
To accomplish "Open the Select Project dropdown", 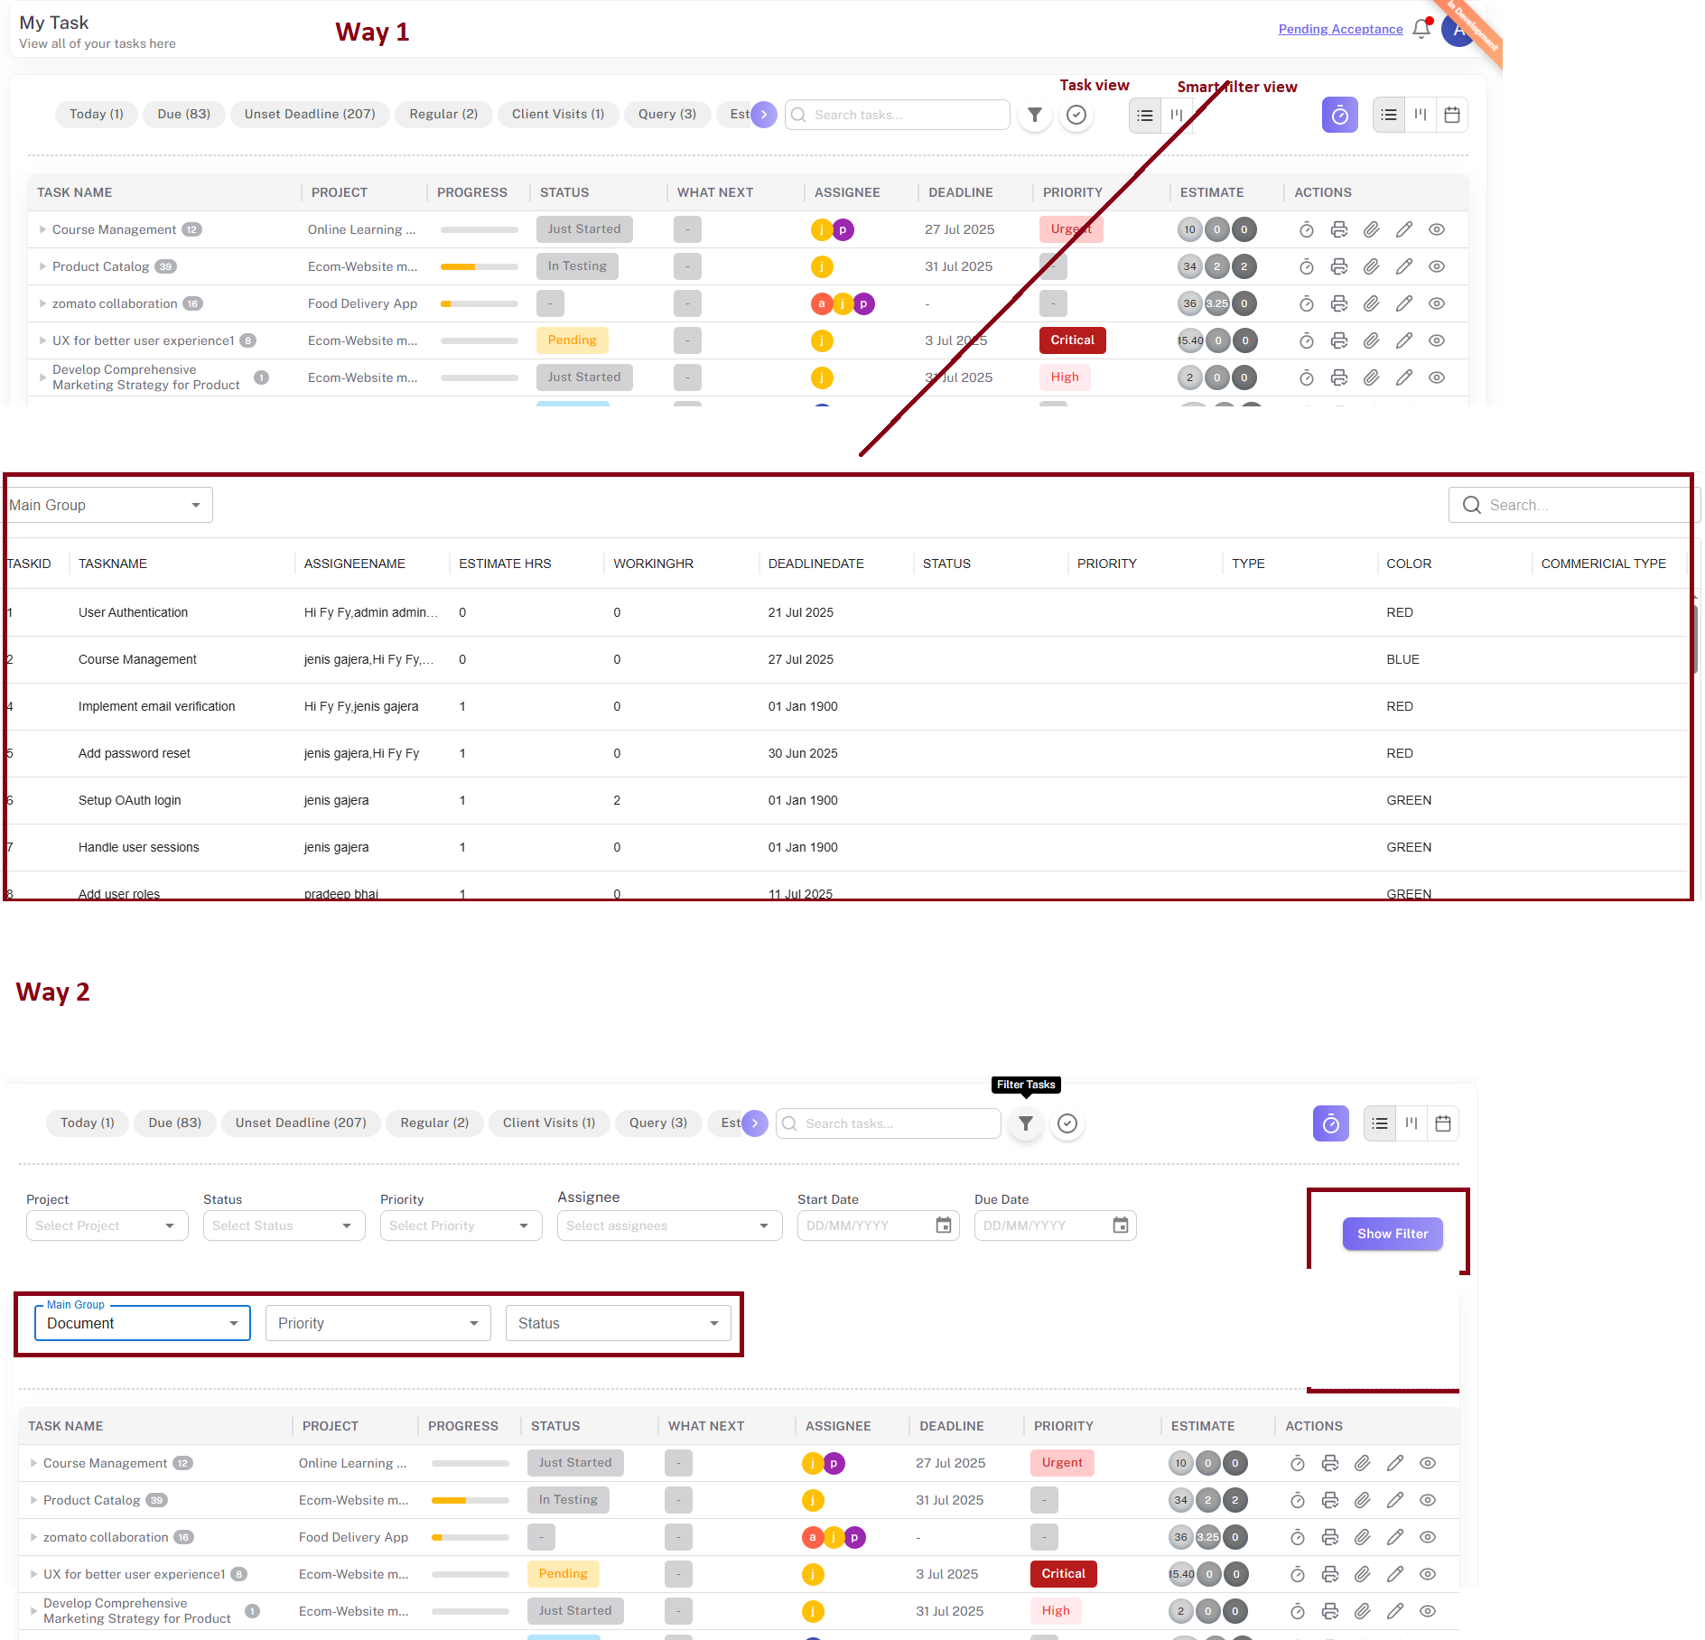I will 107,1225.
